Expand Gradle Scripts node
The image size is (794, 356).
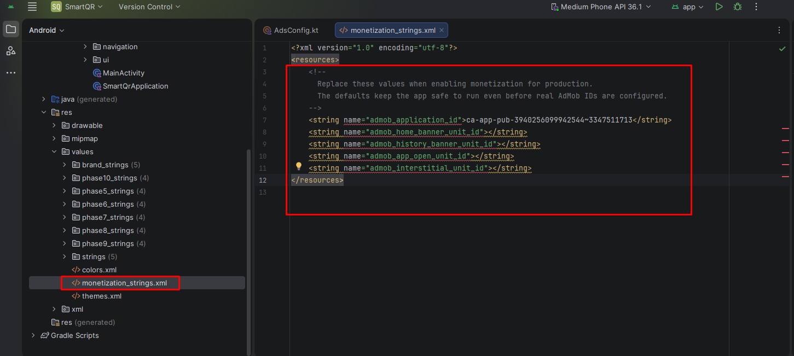[33, 335]
